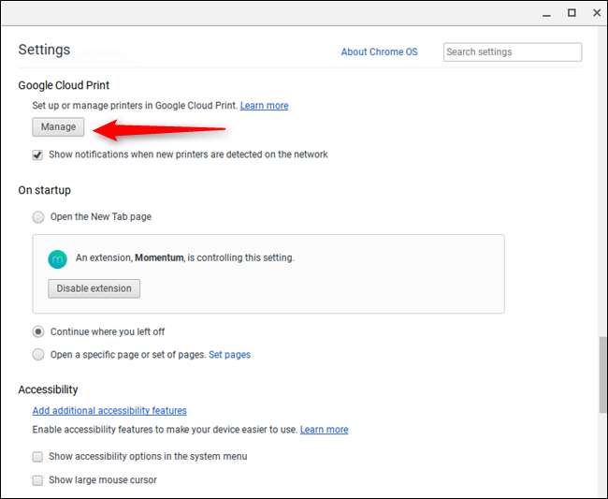Open the About Chrome OS link

tap(379, 52)
